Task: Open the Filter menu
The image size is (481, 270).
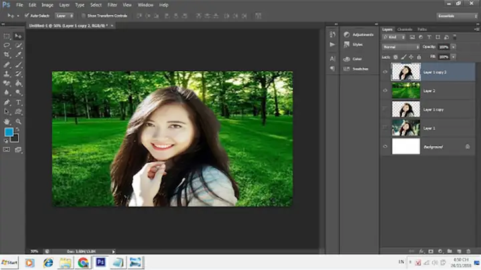Action: (x=112, y=5)
